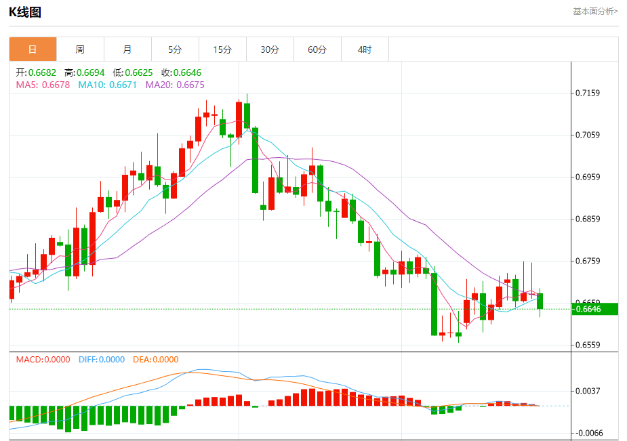Click the 0.7159 price axis label

point(588,93)
